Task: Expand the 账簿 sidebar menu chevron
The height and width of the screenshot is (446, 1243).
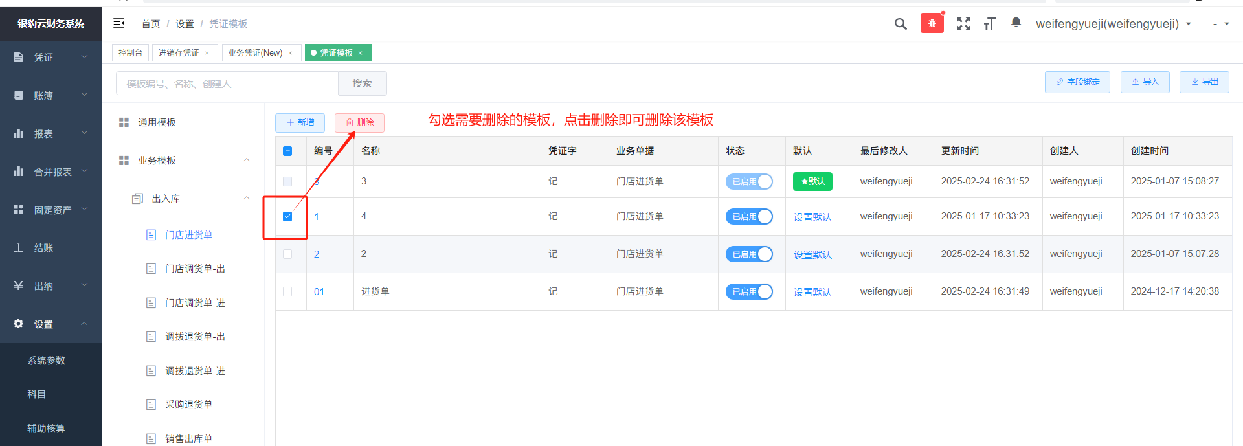Action: coord(84,95)
